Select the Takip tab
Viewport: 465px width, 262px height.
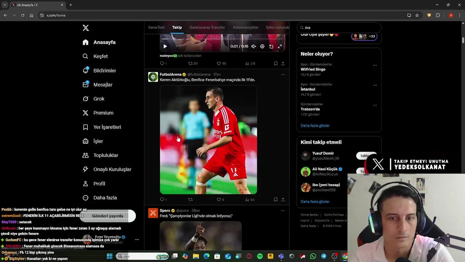(x=177, y=27)
